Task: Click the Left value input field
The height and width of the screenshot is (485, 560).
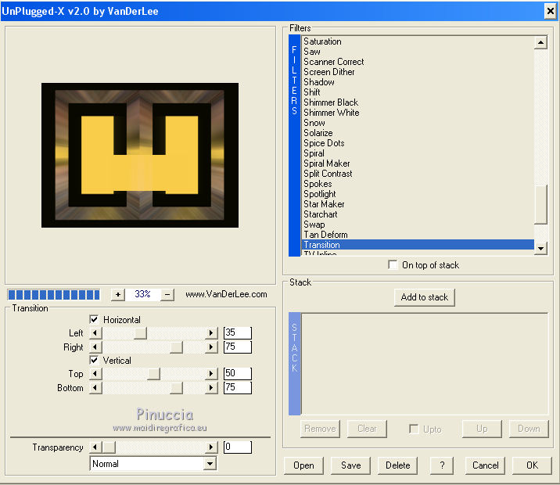Action: [238, 333]
